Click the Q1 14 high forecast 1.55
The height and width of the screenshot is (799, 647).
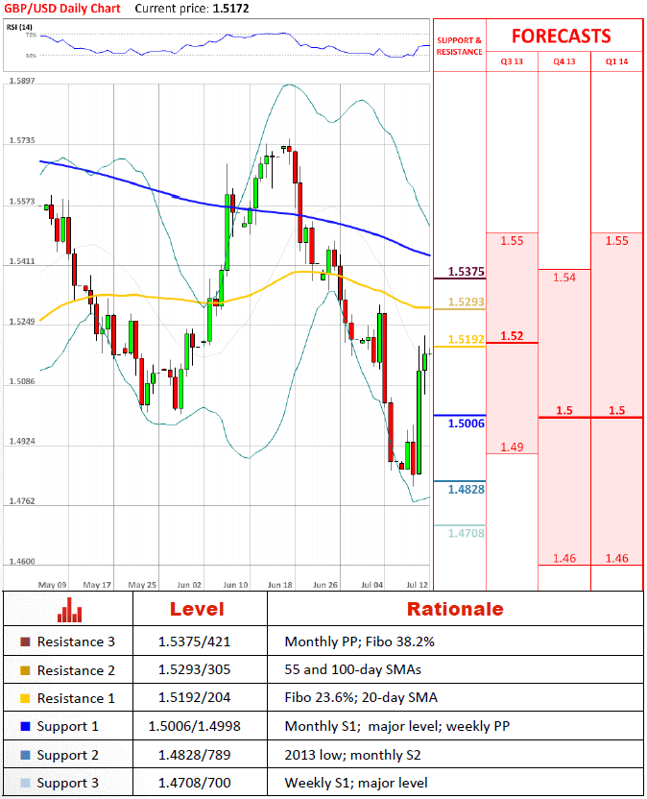(616, 240)
